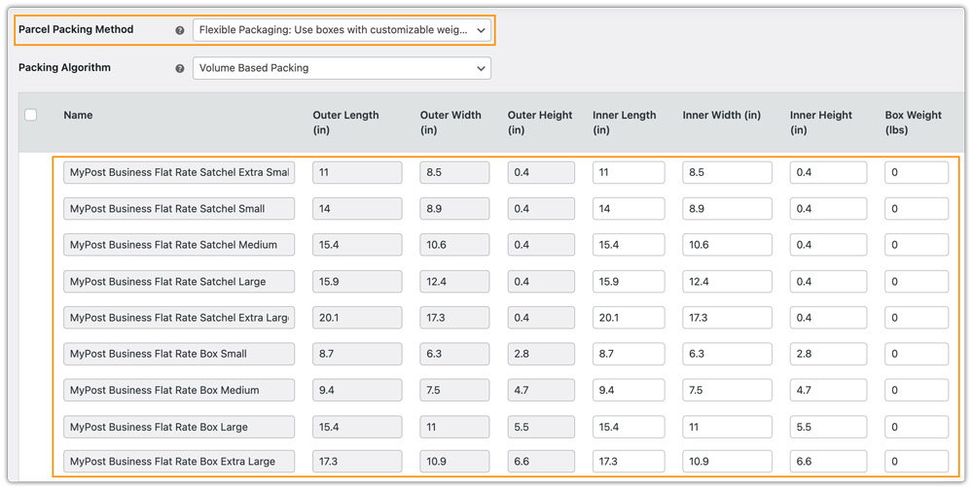Click inner height 5.5 of Box Large
973x488 pixels.
tap(828, 427)
